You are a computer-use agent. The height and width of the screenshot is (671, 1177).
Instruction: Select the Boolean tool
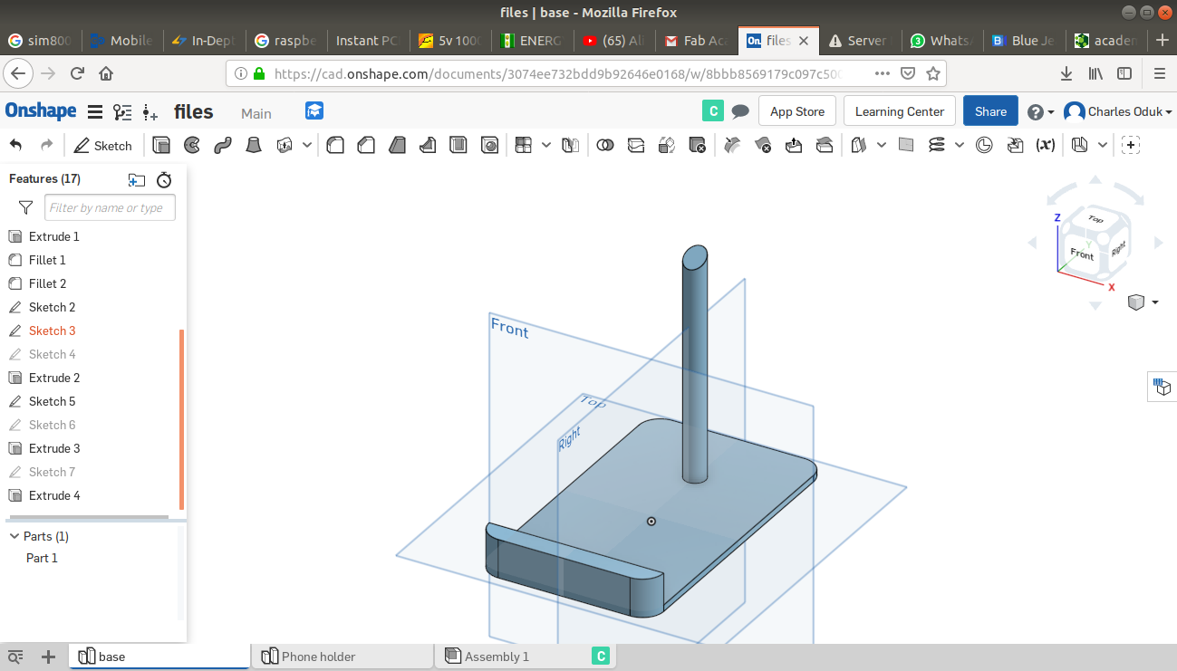pyautogui.click(x=605, y=145)
